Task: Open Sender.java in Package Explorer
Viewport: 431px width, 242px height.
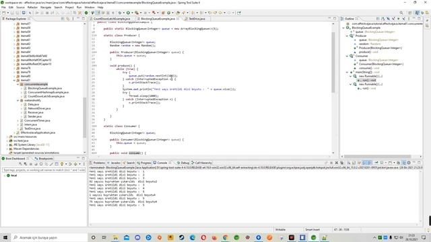Action: (x=34, y=116)
